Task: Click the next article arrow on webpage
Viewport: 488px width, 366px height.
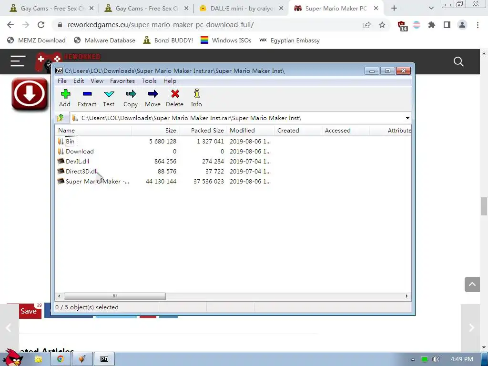Action: coord(471,327)
